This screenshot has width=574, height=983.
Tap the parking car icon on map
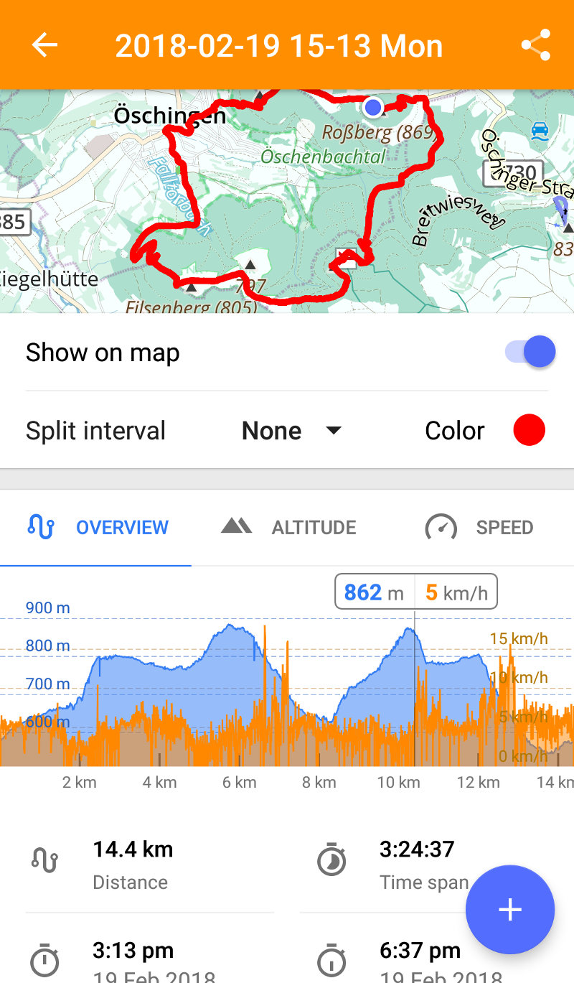(x=540, y=130)
